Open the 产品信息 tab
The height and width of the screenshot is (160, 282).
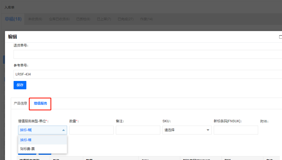[20, 103]
